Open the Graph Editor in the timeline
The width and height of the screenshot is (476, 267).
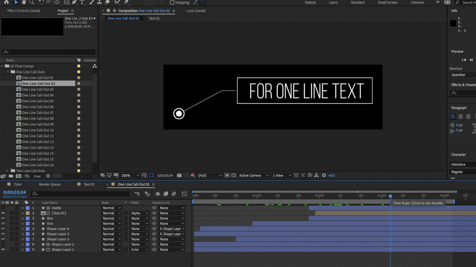184,194
